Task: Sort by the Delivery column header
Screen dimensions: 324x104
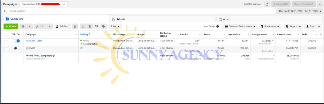Action: point(85,34)
